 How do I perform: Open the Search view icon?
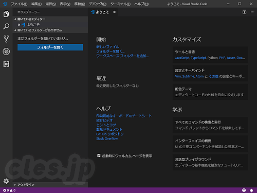[x=6, y=26]
